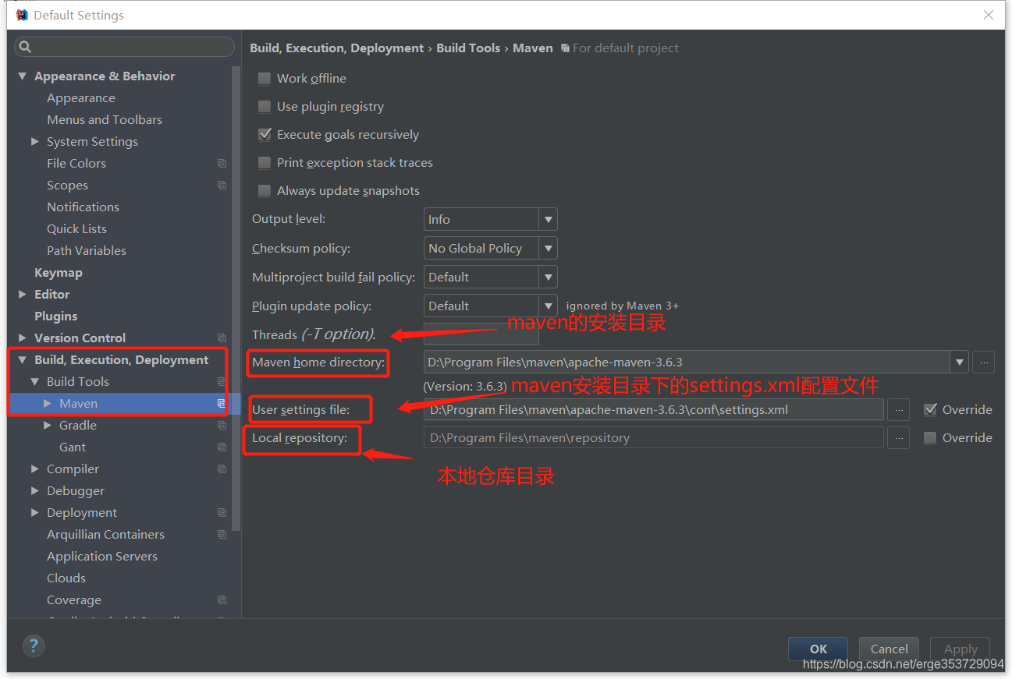Click the project-level icon beside Maven row
This screenshot has width=1012, height=679.
click(222, 404)
